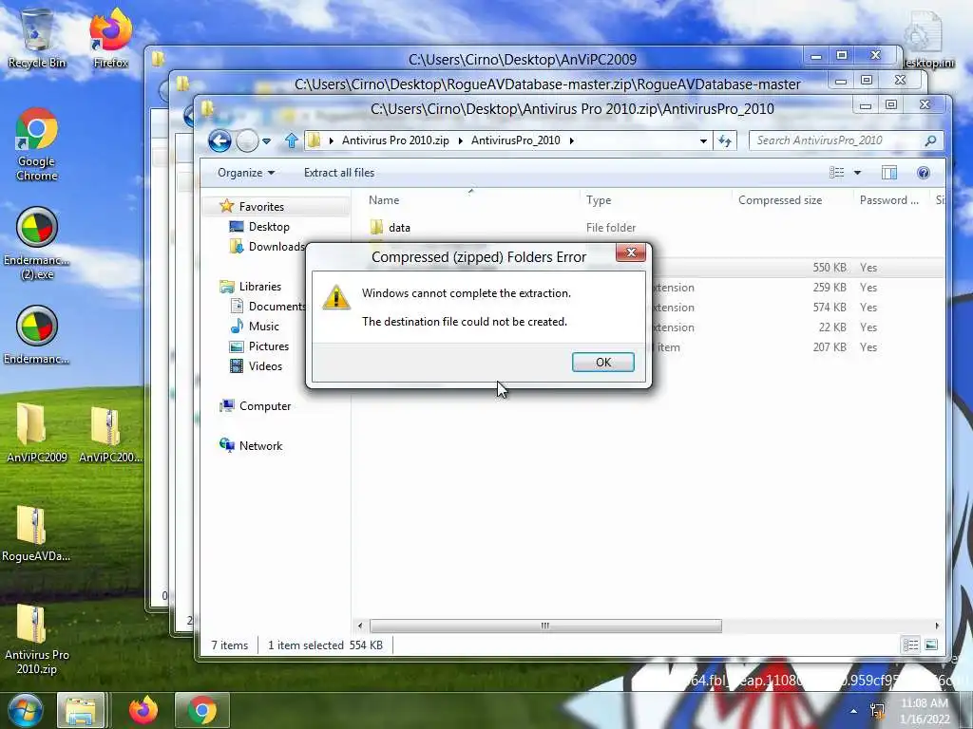Viewport: 973px width, 729px height.
Task: Switch to Firefox in the taskbar
Action: 143,710
